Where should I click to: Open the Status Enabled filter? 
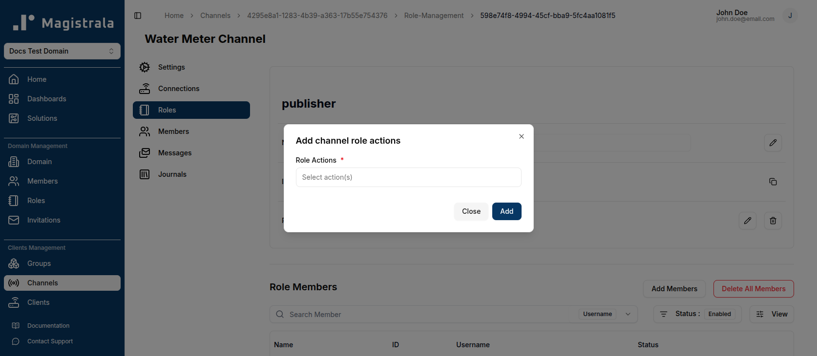(697, 314)
